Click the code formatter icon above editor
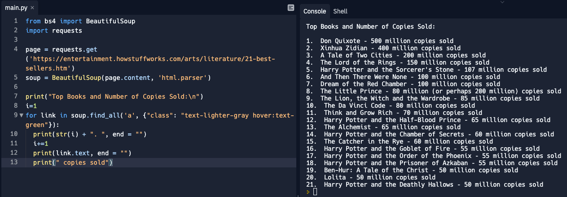This screenshot has height=197, width=567. [291, 8]
